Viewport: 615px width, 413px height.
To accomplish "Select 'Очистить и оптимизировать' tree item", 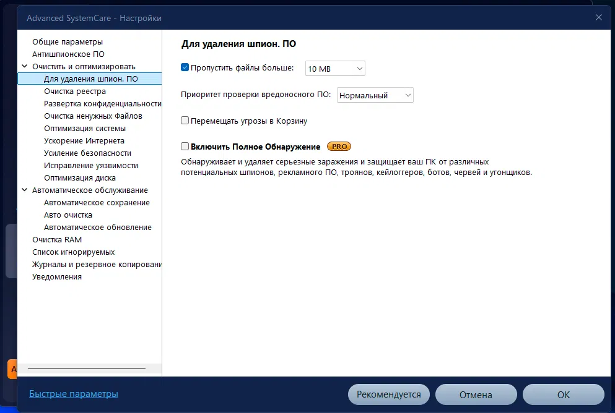I will click(x=84, y=67).
